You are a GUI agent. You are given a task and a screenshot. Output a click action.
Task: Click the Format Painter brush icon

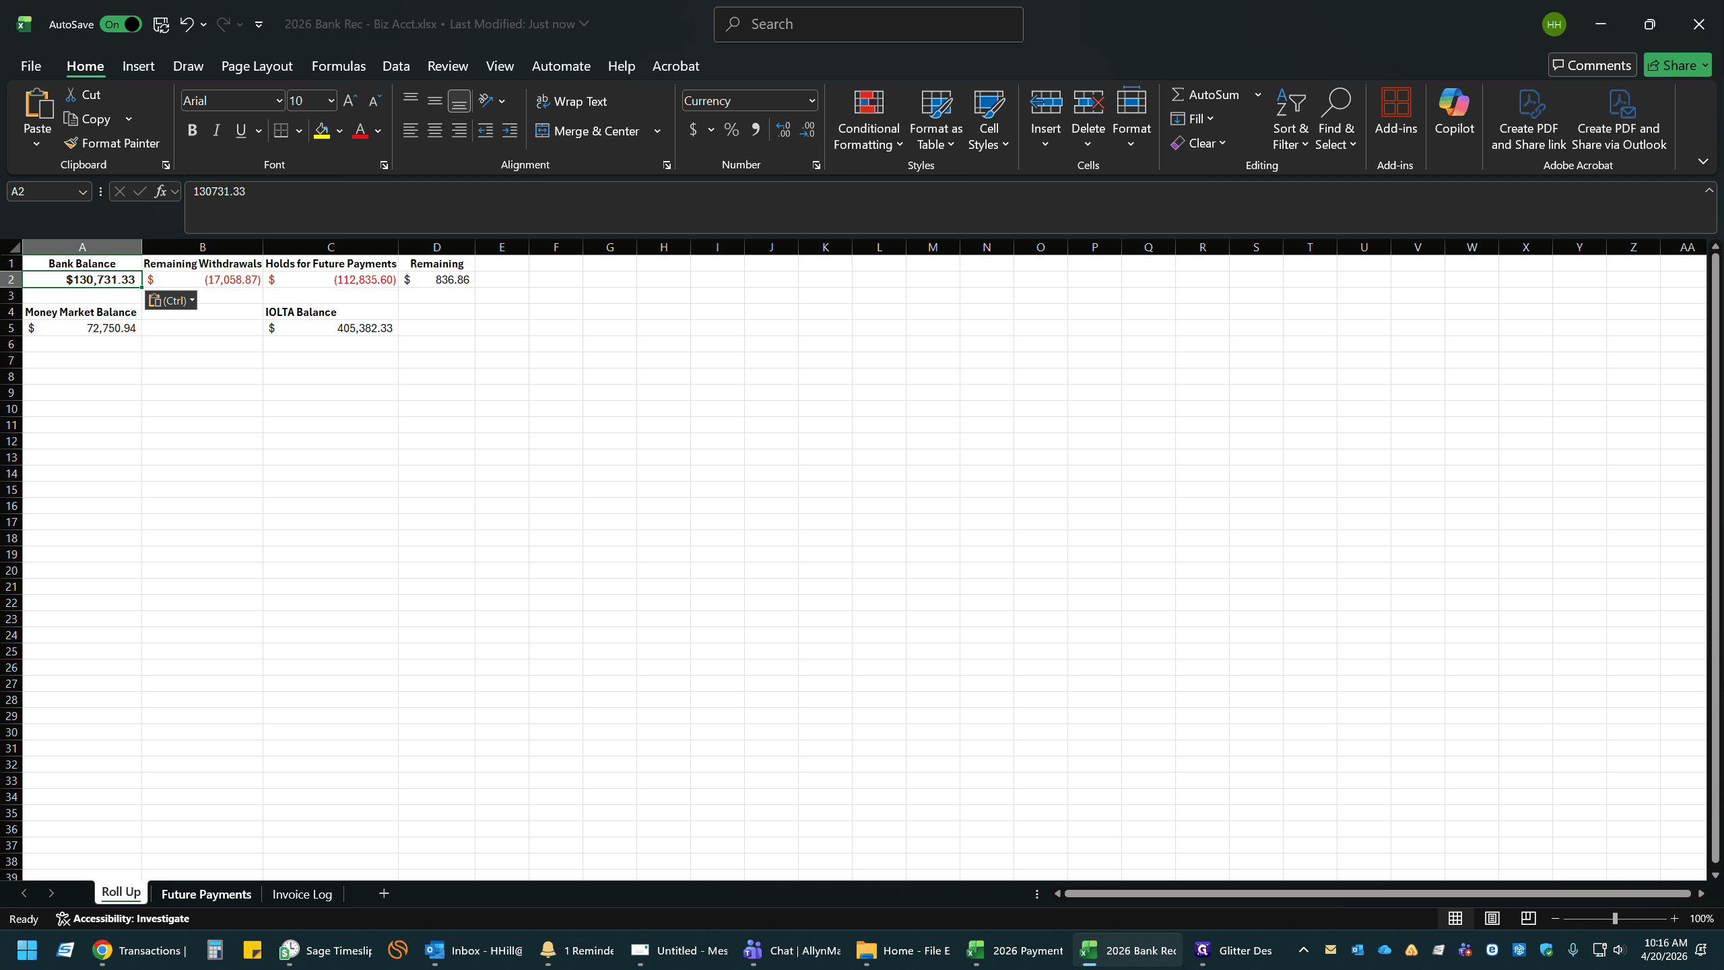[71, 143]
